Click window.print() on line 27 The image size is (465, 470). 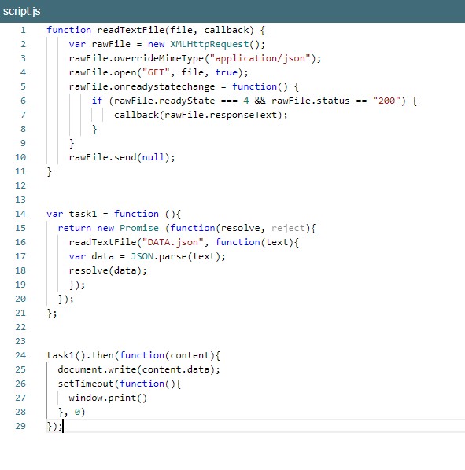click(108, 398)
